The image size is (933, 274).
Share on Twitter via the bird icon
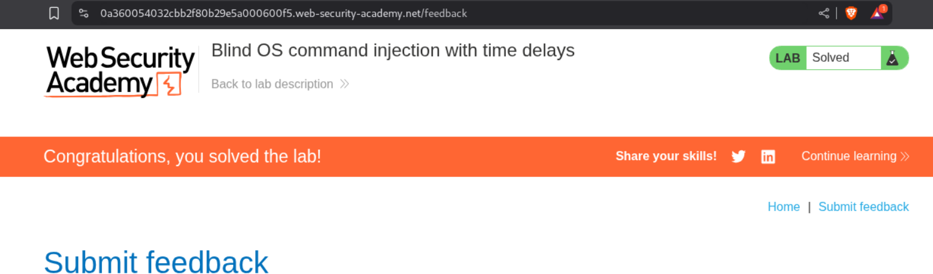pyautogui.click(x=738, y=157)
